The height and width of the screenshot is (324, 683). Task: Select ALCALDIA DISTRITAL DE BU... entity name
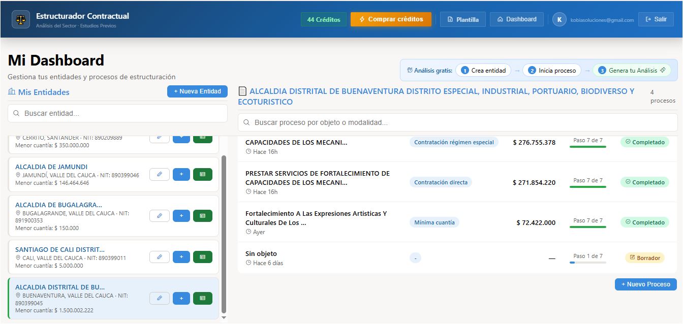pos(60,287)
